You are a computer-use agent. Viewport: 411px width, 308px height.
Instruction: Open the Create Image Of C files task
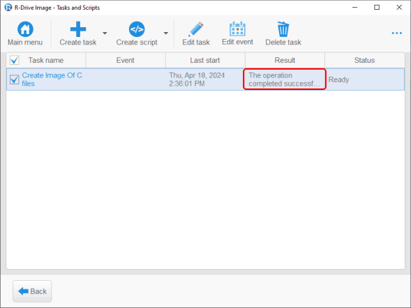52,79
